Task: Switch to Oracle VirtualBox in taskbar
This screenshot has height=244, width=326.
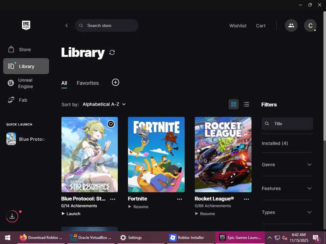Action: pos(91,238)
